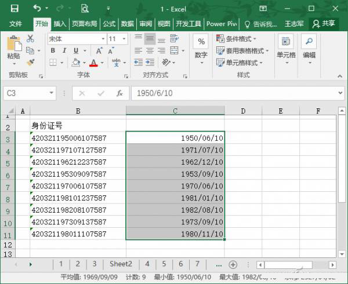Viewport: 348px width, 284px height.
Task: Paste clipboard content with the 粘贴 icon
Action: (x=14, y=43)
